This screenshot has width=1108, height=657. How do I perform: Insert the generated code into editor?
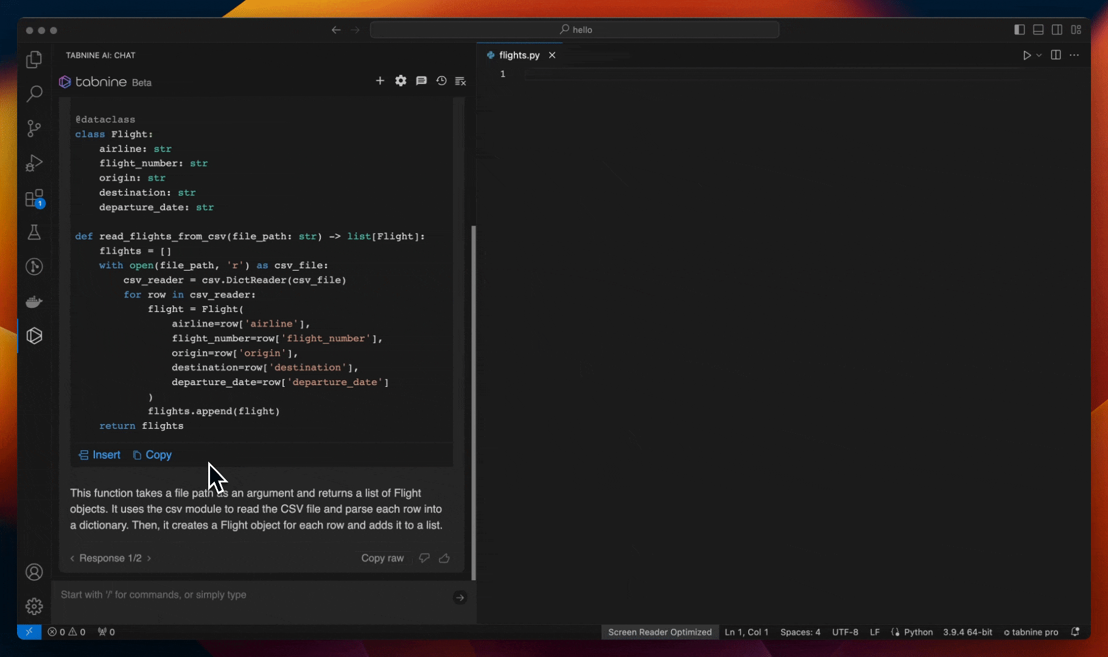(x=100, y=455)
